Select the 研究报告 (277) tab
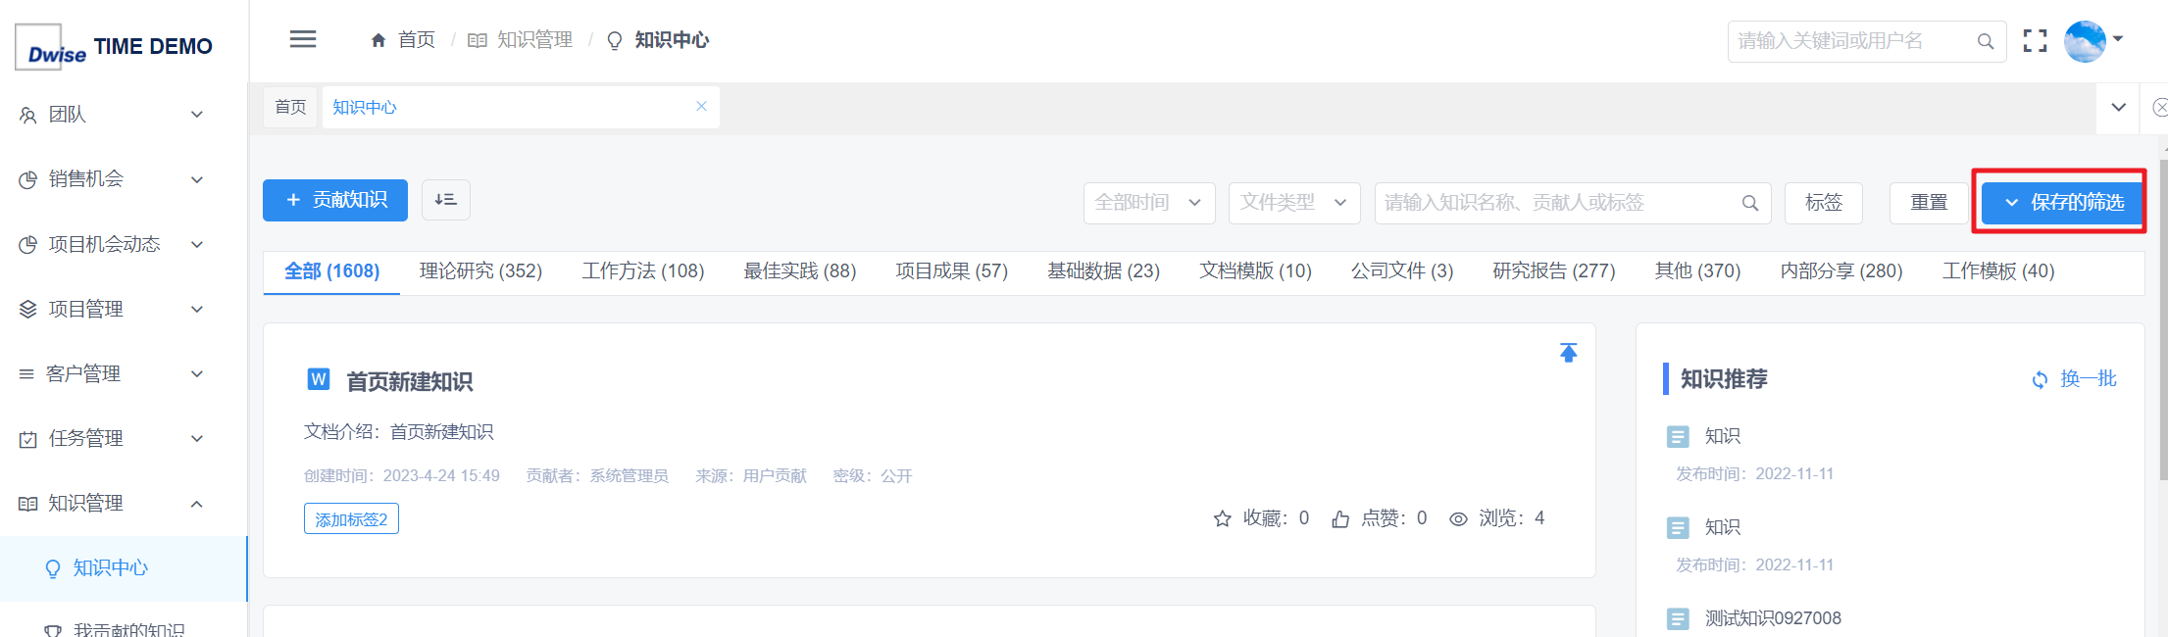This screenshot has height=637, width=2168. click(x=1554, y=271)
